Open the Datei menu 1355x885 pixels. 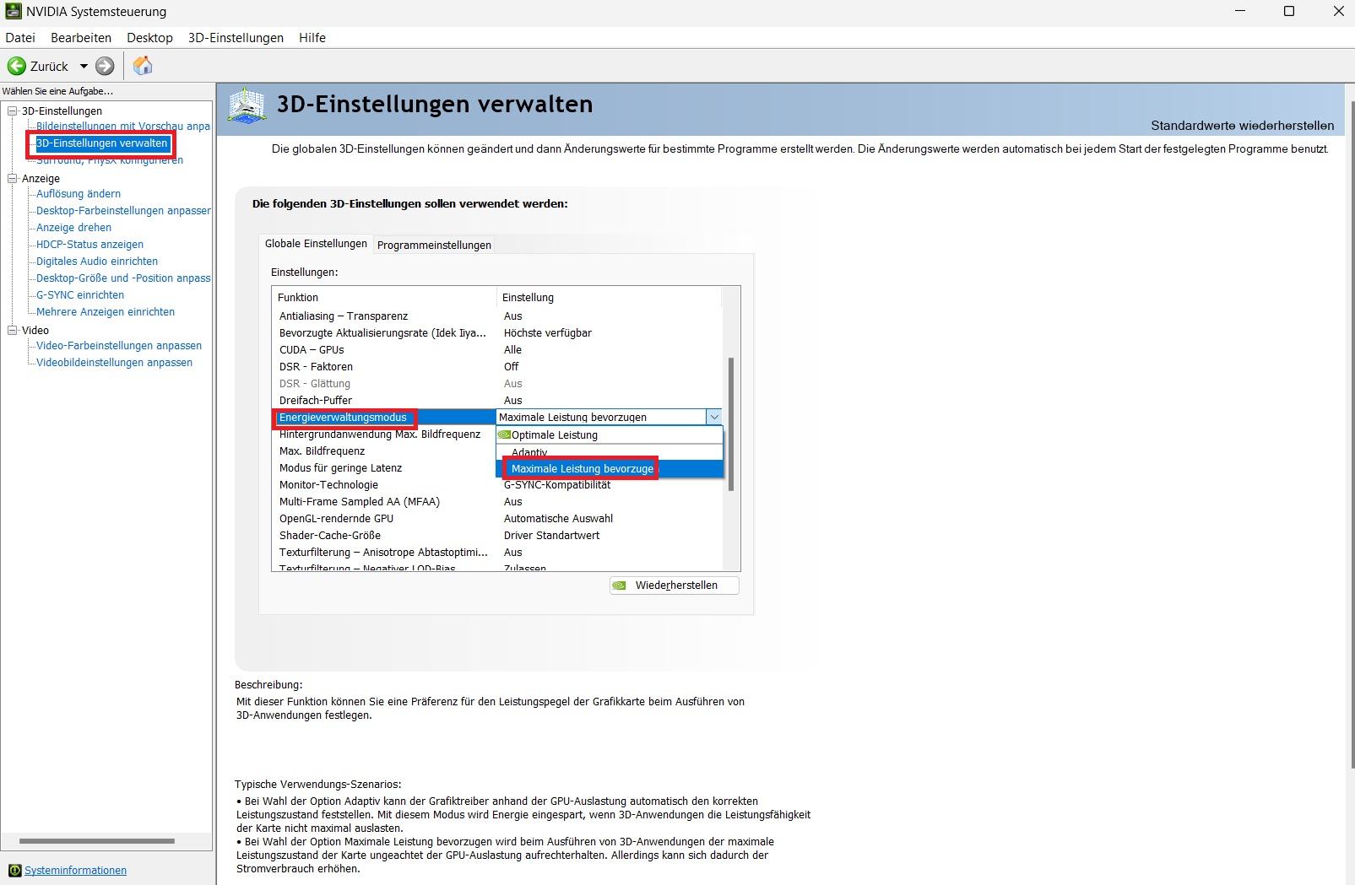20,38
